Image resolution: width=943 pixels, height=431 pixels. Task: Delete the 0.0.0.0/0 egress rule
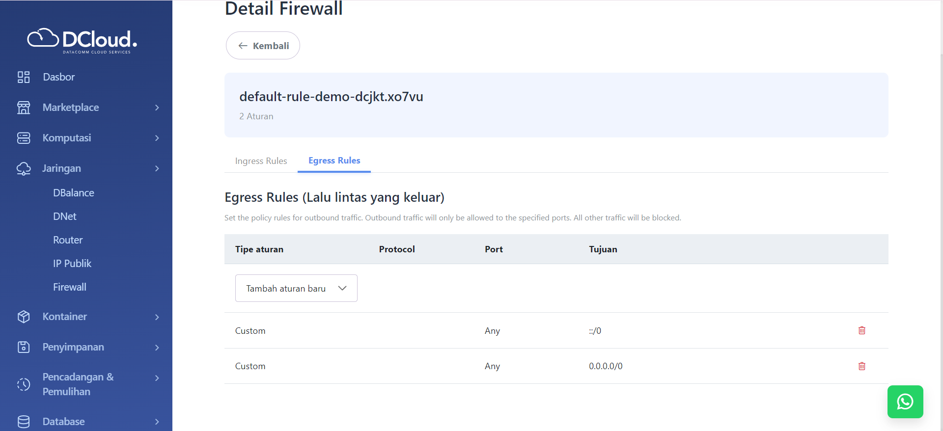861,366
